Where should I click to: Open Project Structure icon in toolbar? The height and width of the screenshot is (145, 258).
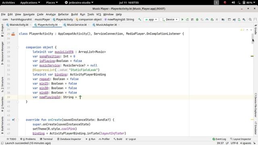tap(223, 19)
